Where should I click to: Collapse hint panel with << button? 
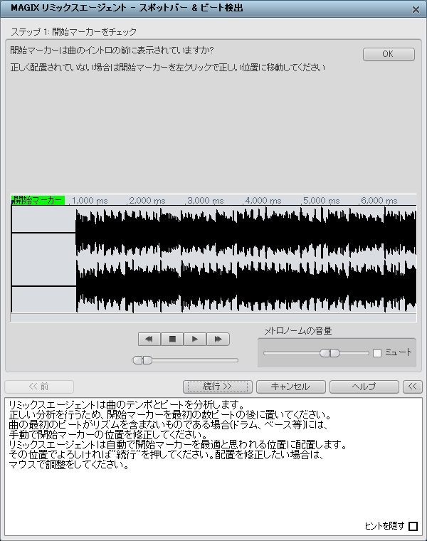point(412,387)
